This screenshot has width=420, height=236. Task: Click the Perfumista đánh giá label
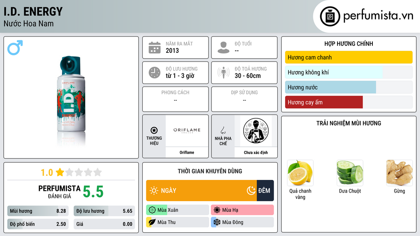59,192
